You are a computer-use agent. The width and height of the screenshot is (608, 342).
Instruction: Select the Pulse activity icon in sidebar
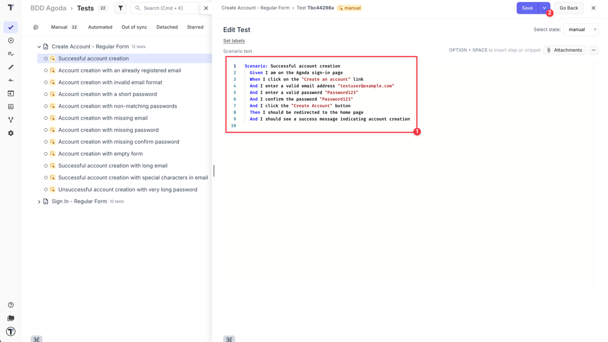coord(10,80)
